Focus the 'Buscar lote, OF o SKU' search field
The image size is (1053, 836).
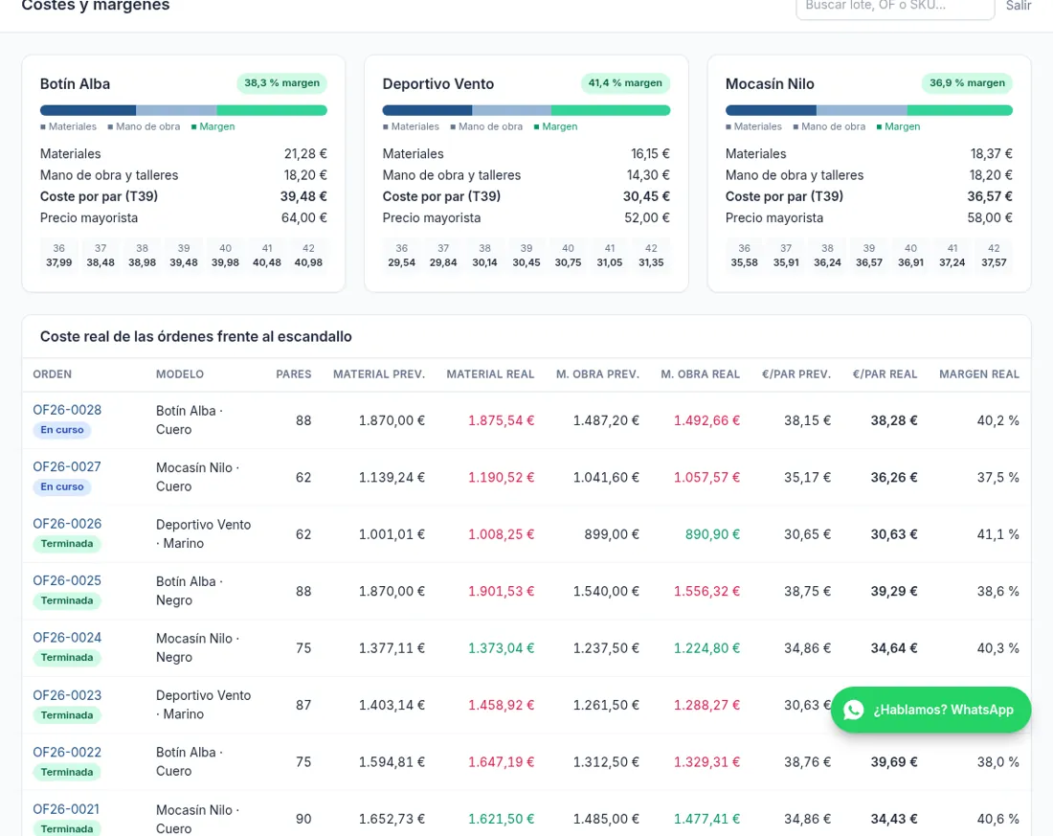pyautogui.click(x=895, y=6)
